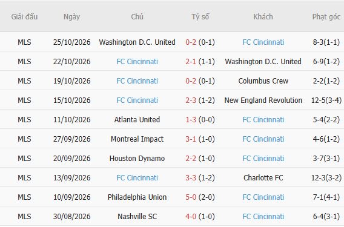Open Atlanta United team page

(x=137, y=119)
